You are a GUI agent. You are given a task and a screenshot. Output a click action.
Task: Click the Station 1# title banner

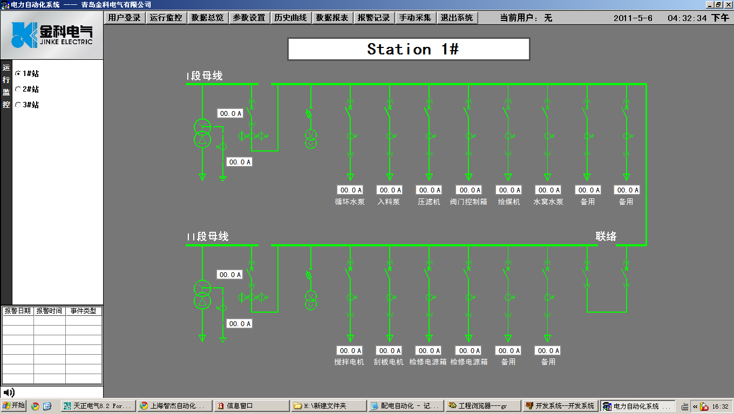(x=409, y=49)
